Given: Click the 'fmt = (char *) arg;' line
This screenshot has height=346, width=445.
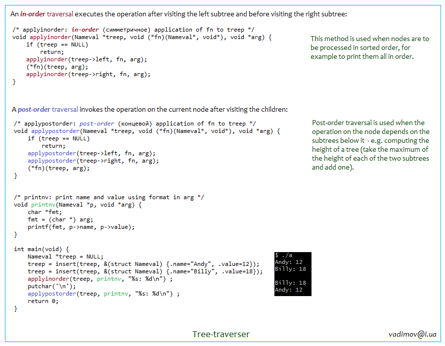Looking at the screenshot, I should pos(60,219).
